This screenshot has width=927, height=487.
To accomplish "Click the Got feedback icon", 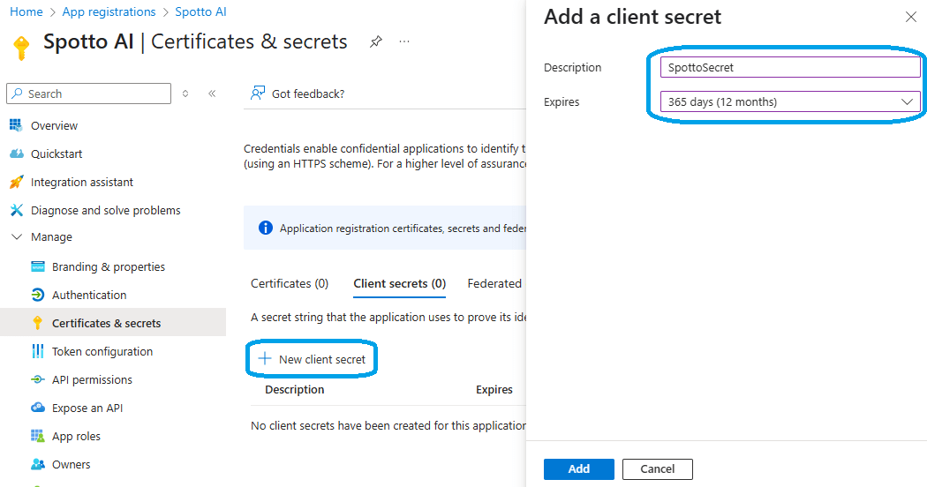I will click(x=258, y=94).
